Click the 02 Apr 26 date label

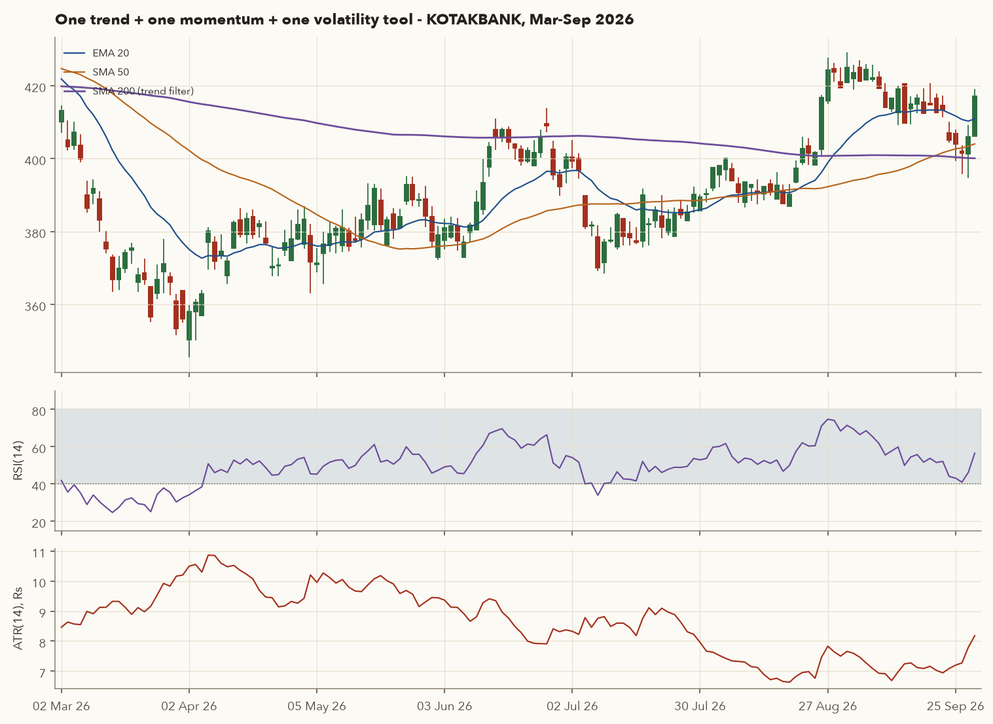pos(189,706)
